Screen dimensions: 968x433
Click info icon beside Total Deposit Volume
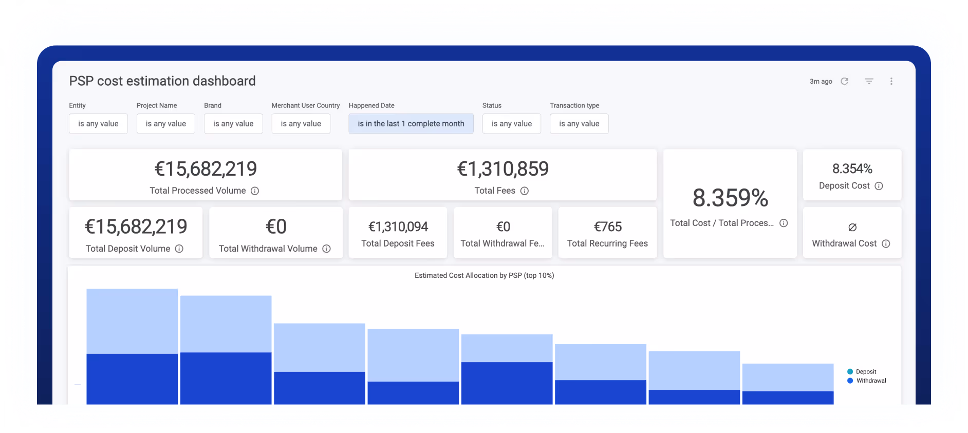[x=179, y=249]
